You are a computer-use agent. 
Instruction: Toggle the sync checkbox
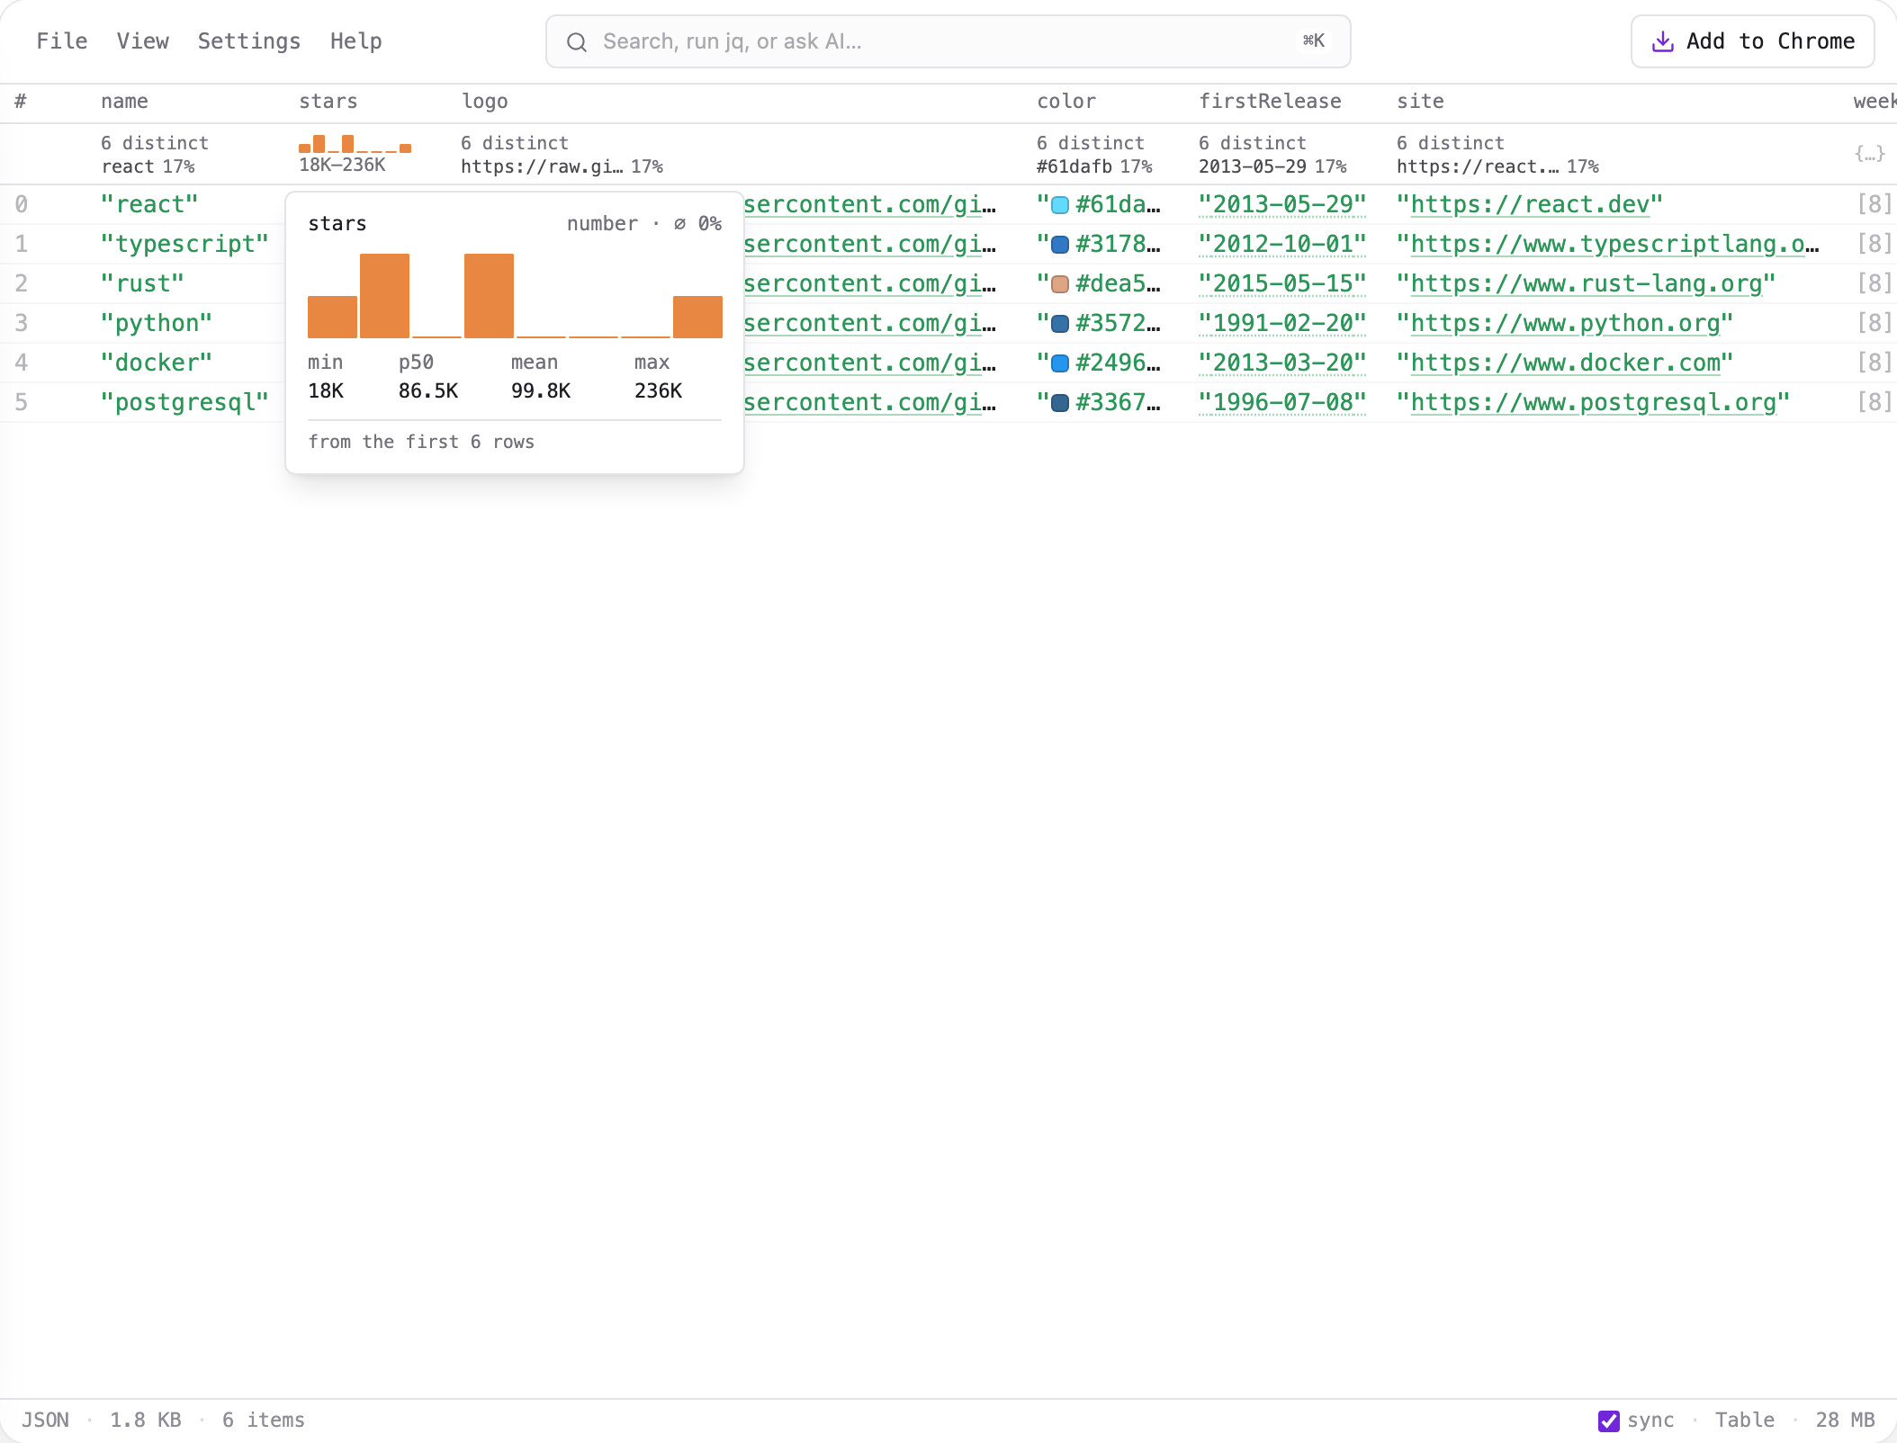pos(1609,1421)
